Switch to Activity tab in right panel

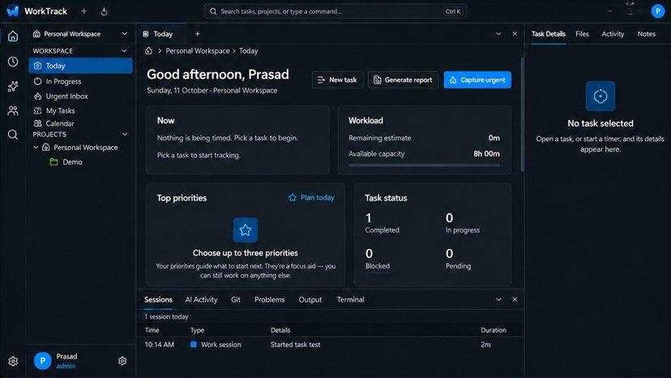(x=613, y=34)
